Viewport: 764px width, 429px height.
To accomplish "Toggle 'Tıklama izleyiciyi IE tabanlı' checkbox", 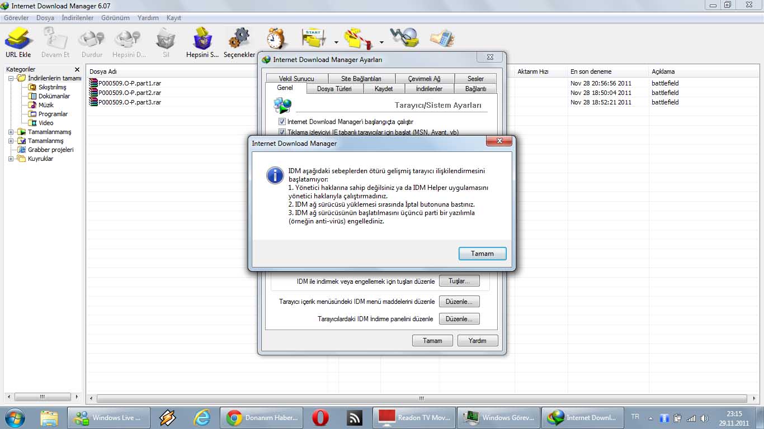I will click(x=282, y=132).
